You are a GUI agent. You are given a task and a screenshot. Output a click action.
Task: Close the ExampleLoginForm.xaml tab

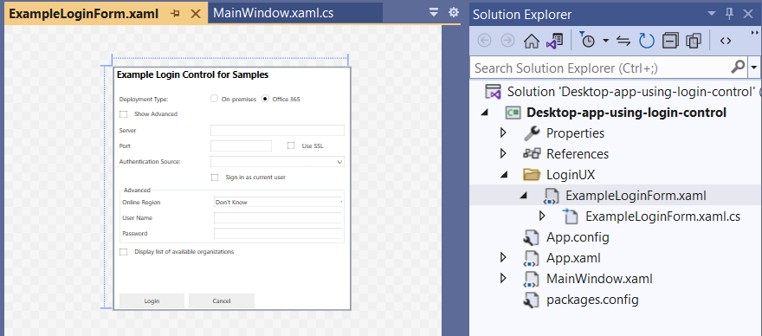[x=196, y=14]
